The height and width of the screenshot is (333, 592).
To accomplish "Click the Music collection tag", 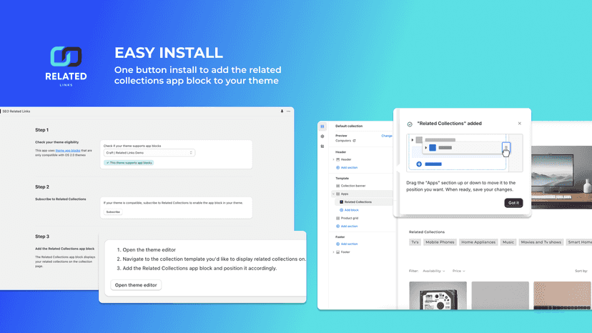I will 508,242.
